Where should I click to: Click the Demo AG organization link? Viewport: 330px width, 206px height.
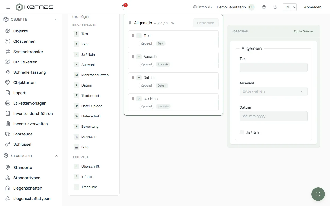pyautogui.click(x=202, y=7)
